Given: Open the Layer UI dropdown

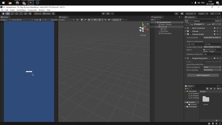Looking at the screenshot, I should pos(216,24).
